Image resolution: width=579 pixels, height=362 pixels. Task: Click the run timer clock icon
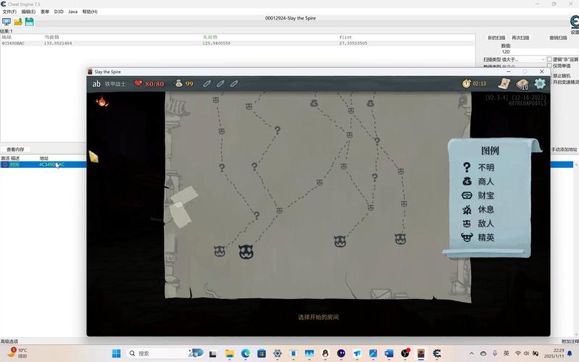tap(467, 83)
